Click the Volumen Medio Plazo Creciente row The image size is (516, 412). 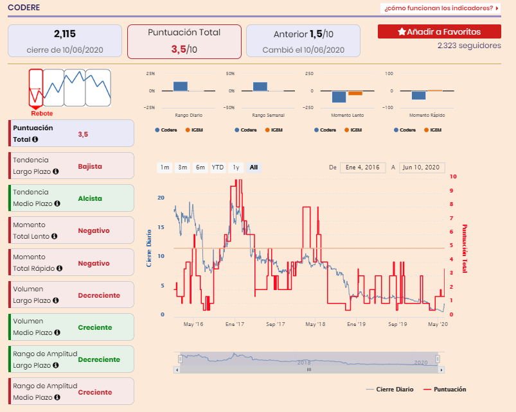71,327
